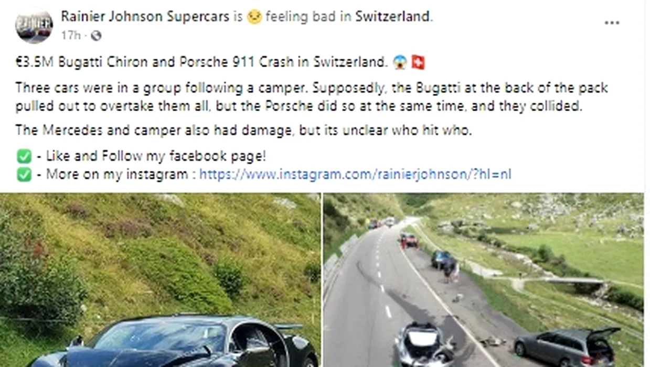The width and height of the screenshot is (650, 367).
Task: Open the instagram.com/rainierjohnson link
Action: click(355, 174)
